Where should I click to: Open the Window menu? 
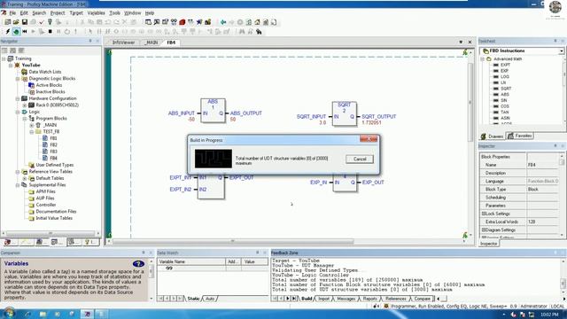132,13
